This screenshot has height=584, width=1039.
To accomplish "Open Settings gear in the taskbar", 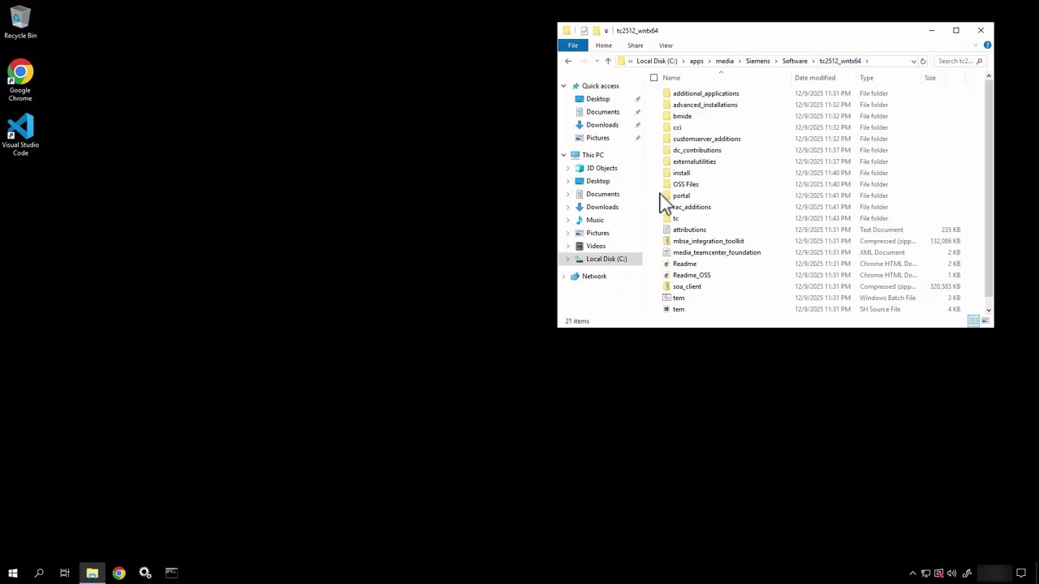I will 145,573.
